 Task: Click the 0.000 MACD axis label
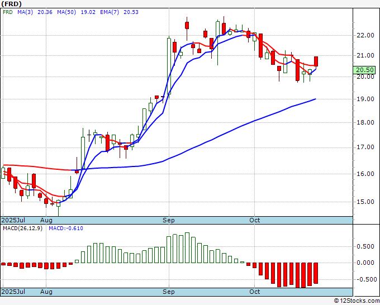(365, 263)
